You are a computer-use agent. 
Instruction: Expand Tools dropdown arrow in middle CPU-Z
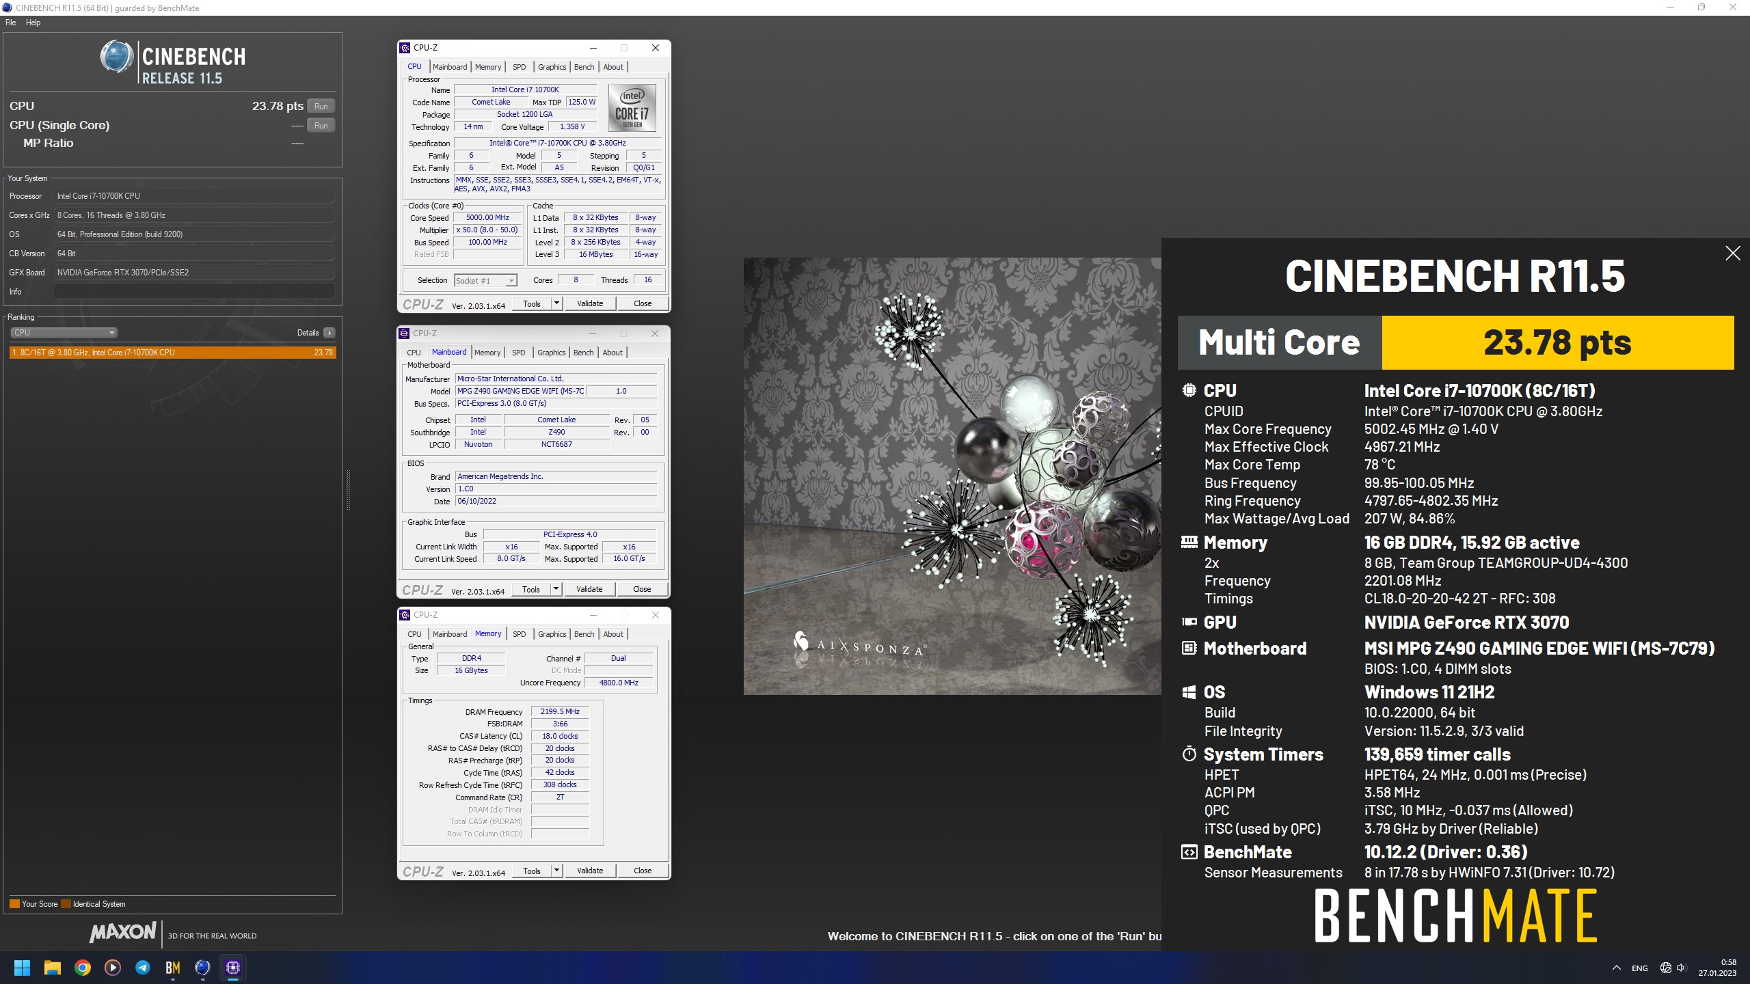point(556,589)
